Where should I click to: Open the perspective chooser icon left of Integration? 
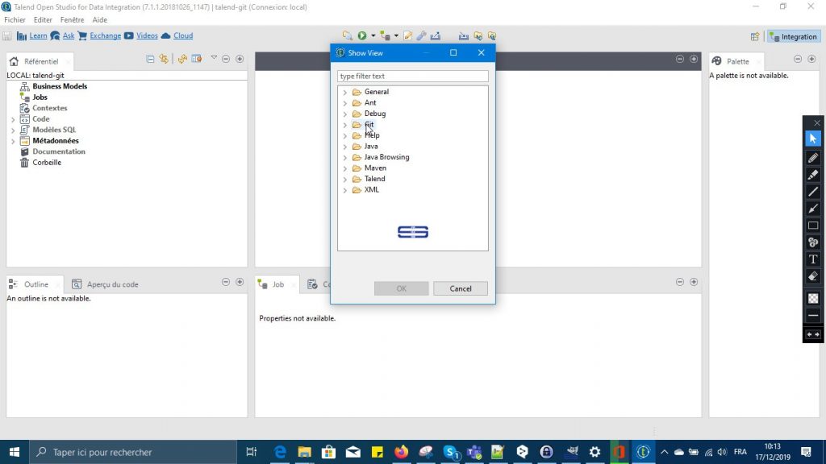point(755,37)
